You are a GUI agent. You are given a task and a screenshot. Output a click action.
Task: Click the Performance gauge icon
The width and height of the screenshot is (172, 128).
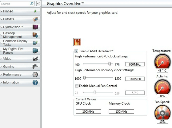[35, 75]
